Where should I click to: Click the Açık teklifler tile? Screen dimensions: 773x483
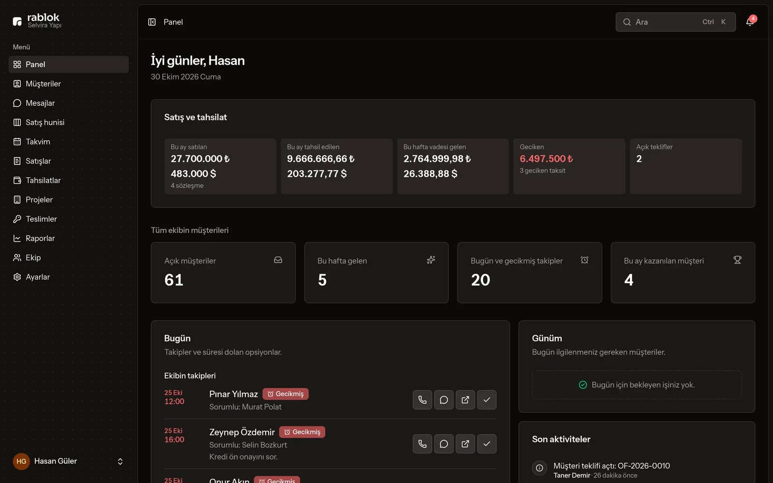click(x=686, y=166)
